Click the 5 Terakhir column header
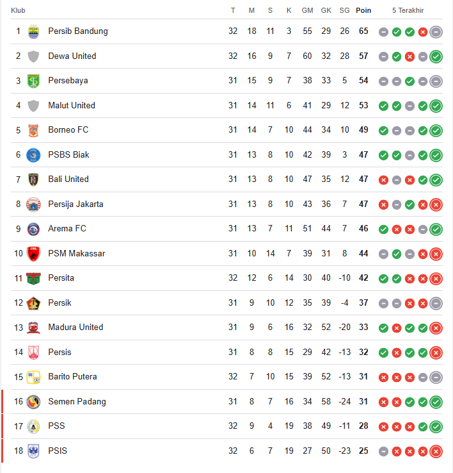 tap(408, 10)
